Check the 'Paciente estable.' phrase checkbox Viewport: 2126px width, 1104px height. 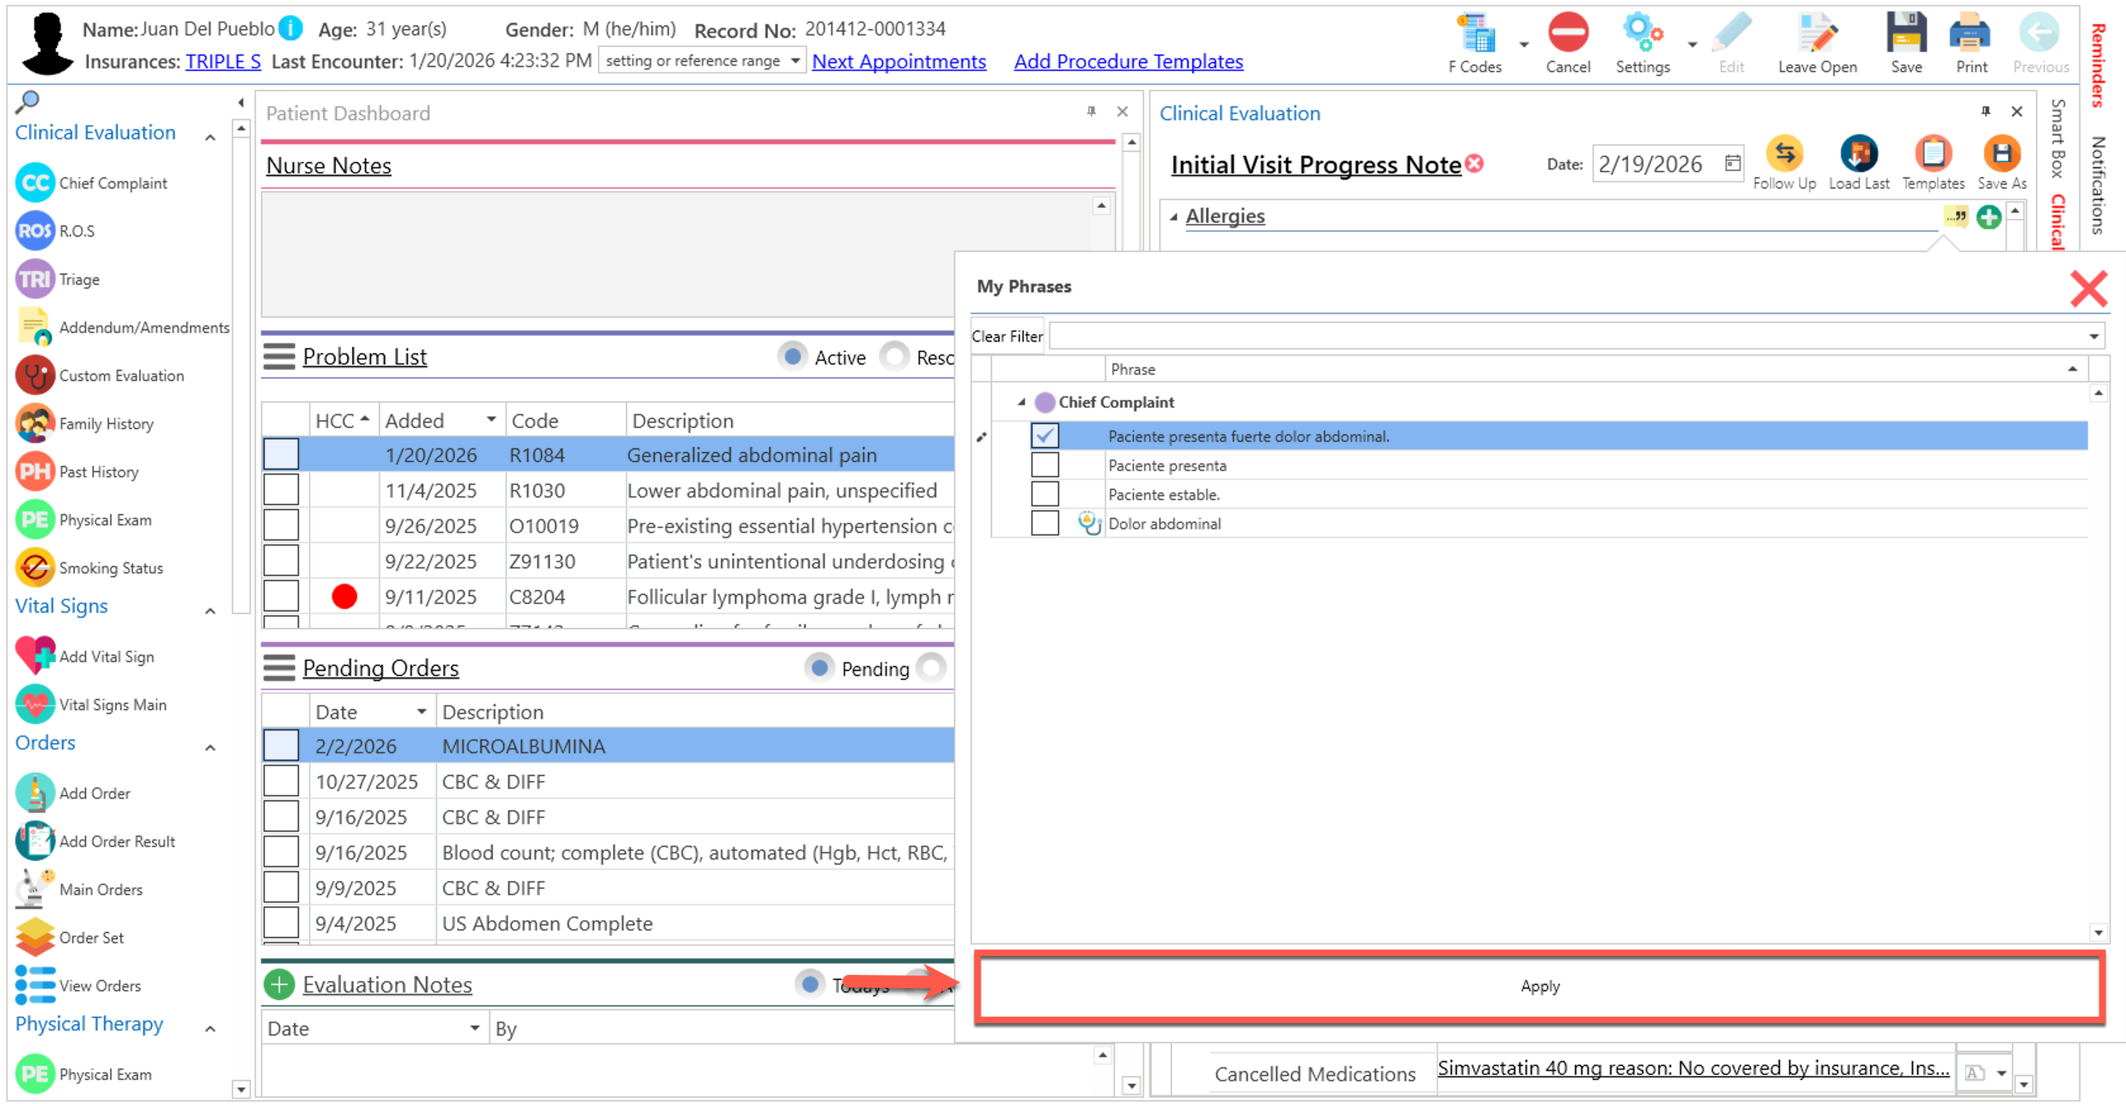[1044, 494]
